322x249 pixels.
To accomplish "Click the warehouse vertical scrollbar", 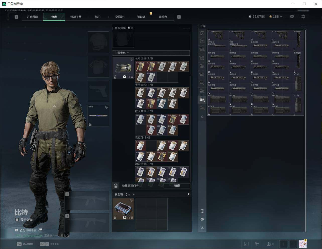I will (x=305, y=131).
